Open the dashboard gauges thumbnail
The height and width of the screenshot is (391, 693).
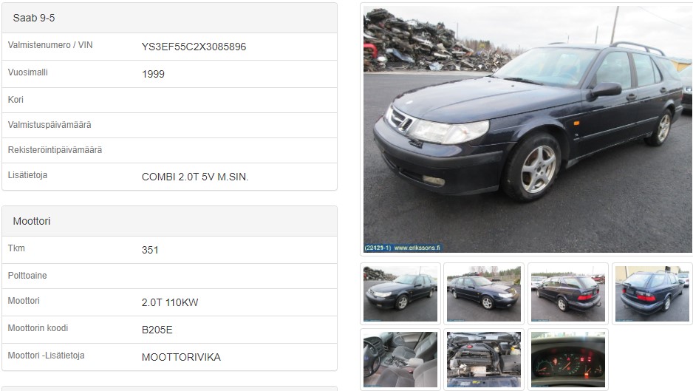click(568, 360)
